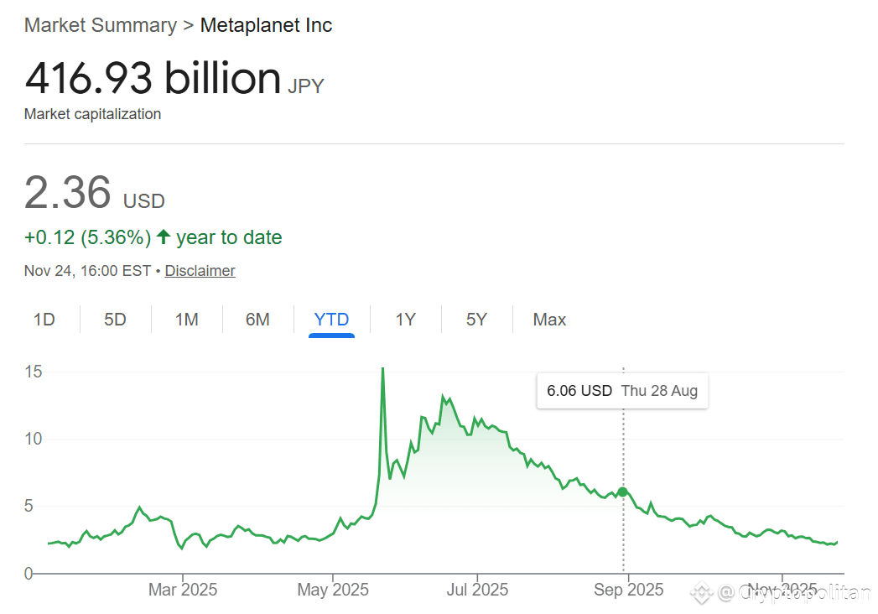878x614 pixels.
Task: Open the Max historical chart
Action: pos(548,319)
